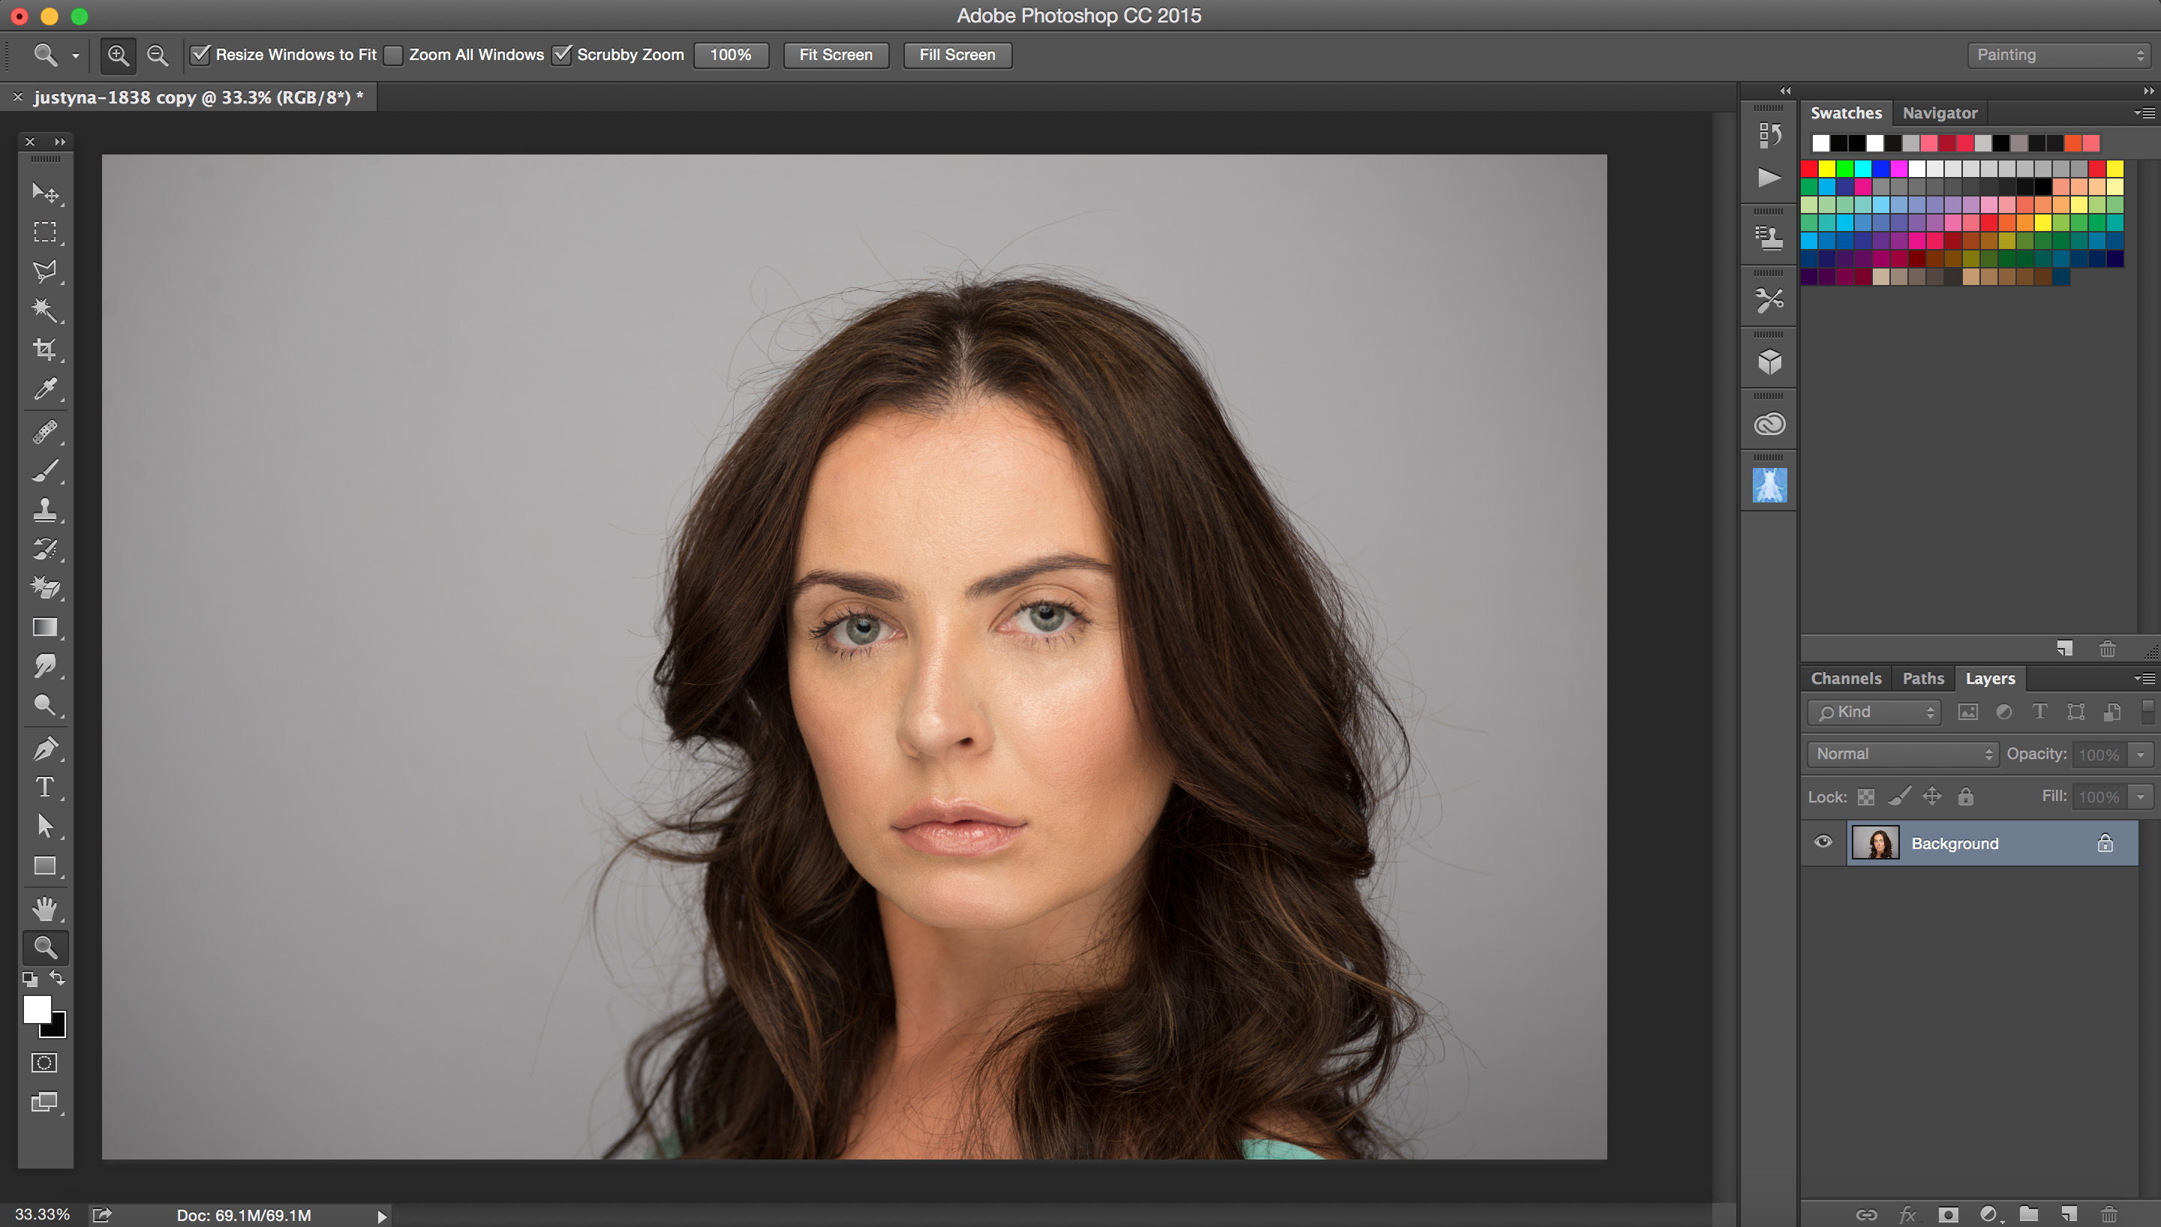The width and height of the screenshot is (2161, 1227).
Task: Click the Fit Screen button
Action: point(834,55)
